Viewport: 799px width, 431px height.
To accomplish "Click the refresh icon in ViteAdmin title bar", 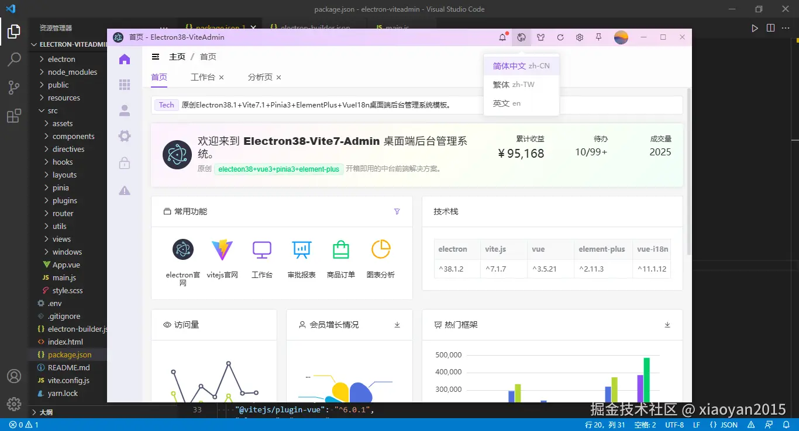I will point(560,37).
